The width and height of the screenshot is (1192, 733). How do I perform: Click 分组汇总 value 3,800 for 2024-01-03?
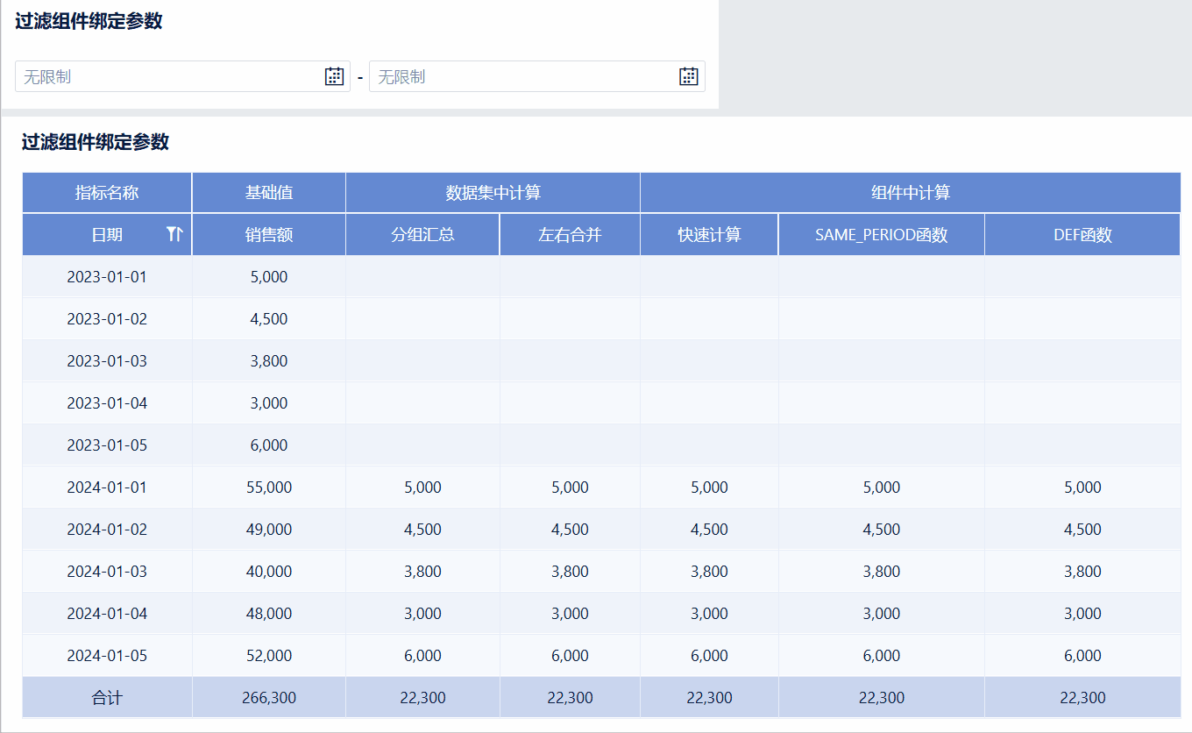(422, 572)
